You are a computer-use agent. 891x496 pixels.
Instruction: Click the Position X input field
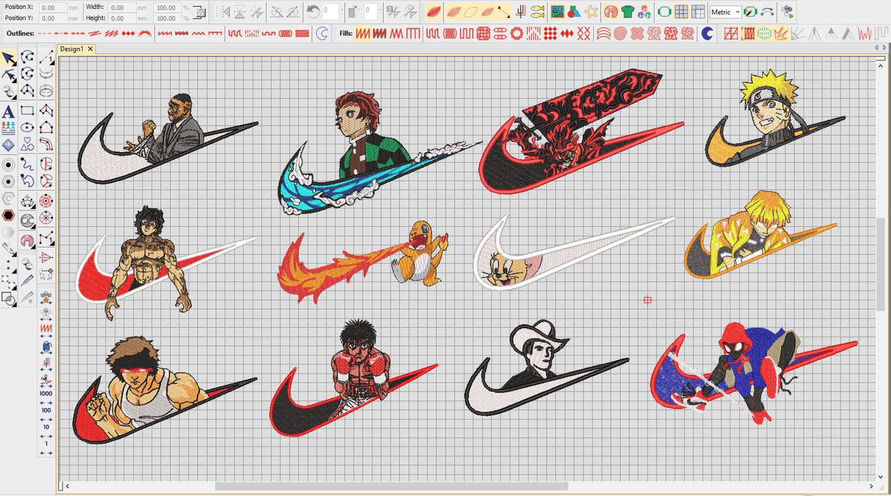52,8
